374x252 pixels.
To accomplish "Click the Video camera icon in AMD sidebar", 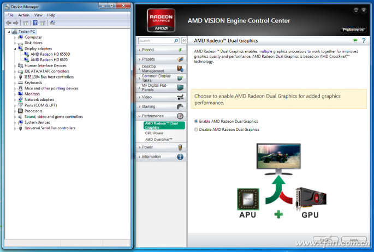I will [180, 97].
